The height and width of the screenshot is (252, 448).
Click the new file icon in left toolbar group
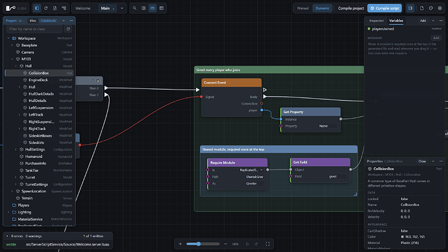tap(55, 8)
